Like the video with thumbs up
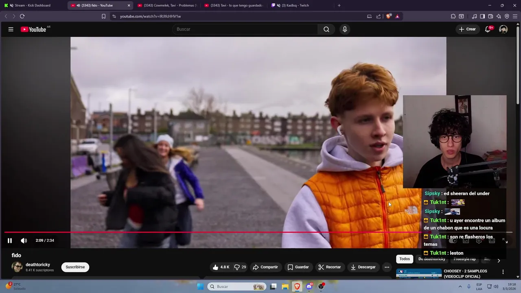This screenshot has width=521, height=293. [221, 267]
